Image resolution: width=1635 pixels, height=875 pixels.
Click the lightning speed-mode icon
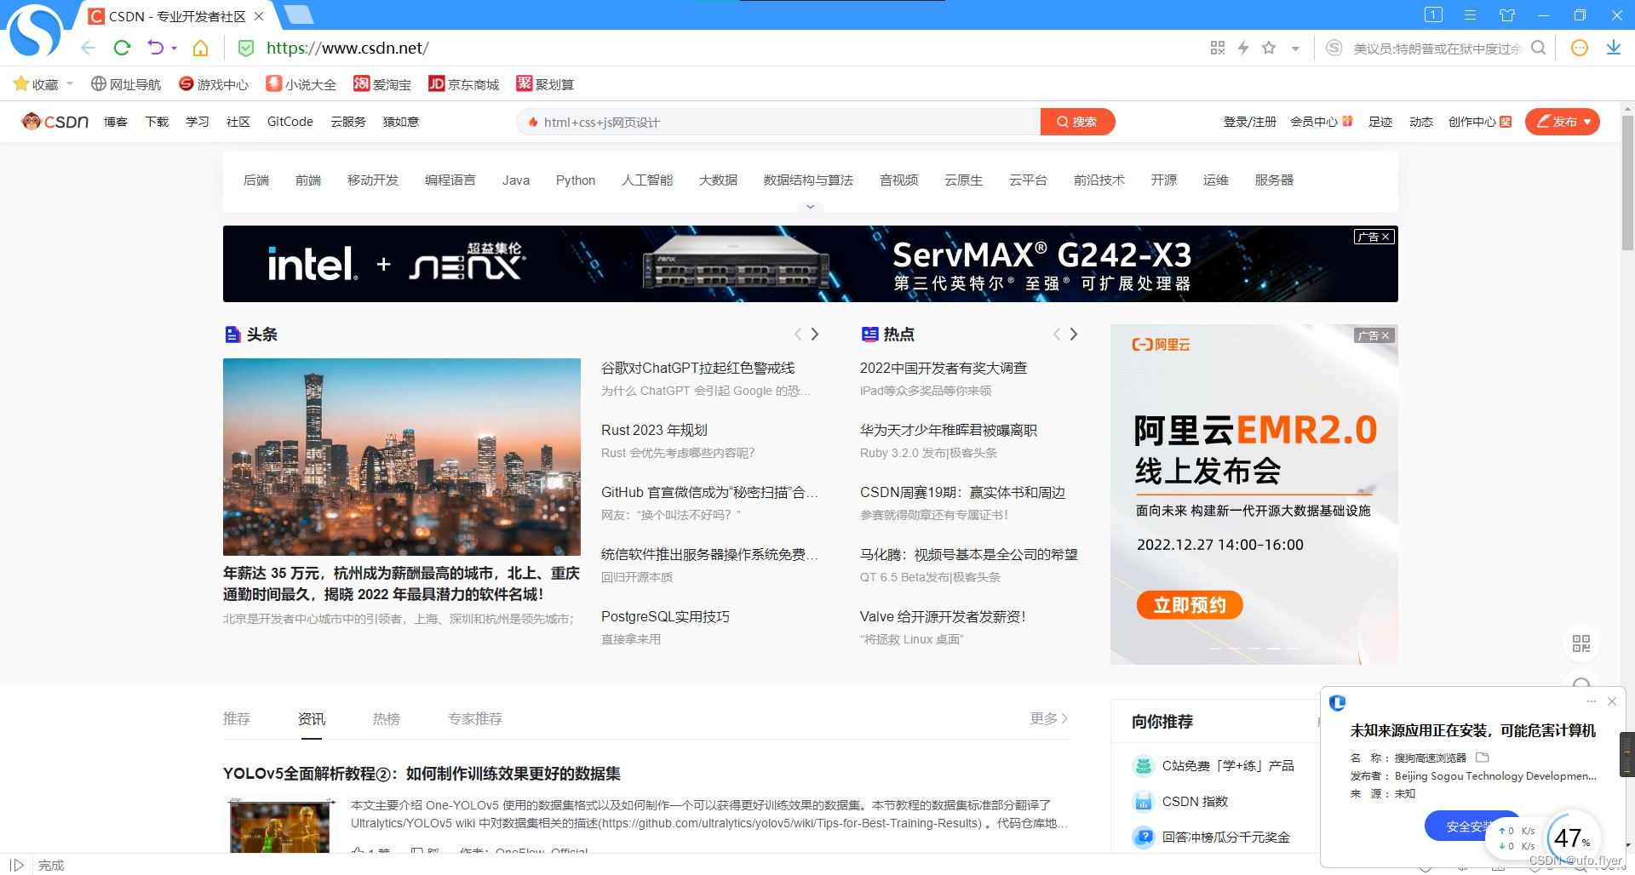pos(1243,48)
